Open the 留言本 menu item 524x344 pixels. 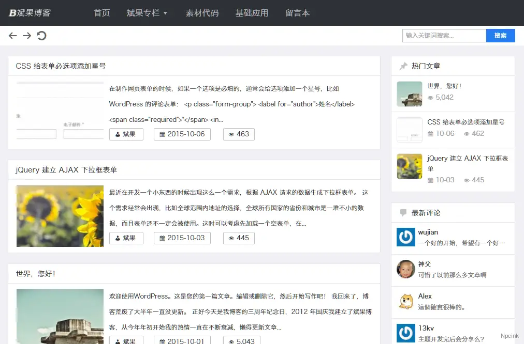click(x=297, y=13)
